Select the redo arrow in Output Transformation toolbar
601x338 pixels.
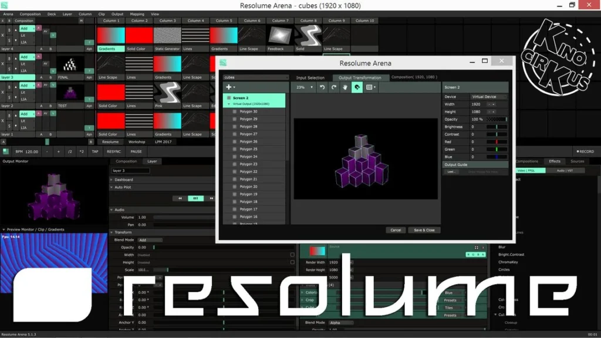tap(334, 87)
